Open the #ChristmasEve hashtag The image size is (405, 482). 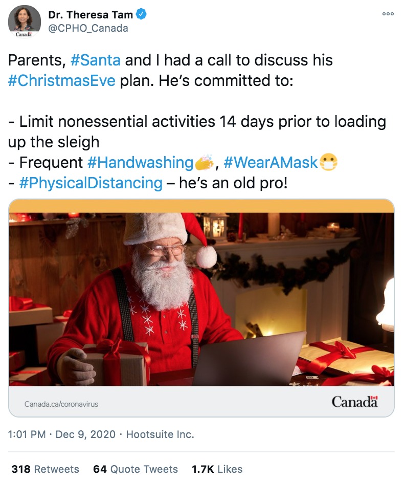point(62,81)
